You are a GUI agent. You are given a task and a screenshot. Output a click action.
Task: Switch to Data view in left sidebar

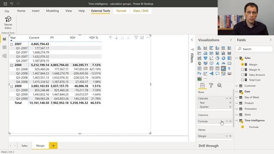(x=4, y=47)
